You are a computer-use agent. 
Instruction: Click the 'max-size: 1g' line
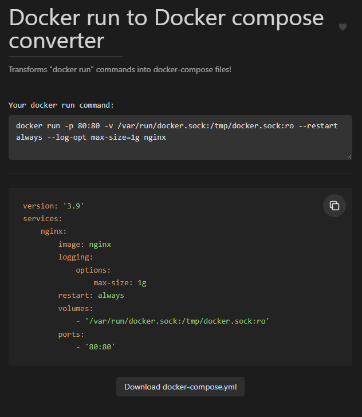[x=120, y=283]
